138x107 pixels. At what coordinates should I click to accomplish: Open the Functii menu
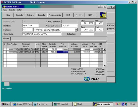12,10
